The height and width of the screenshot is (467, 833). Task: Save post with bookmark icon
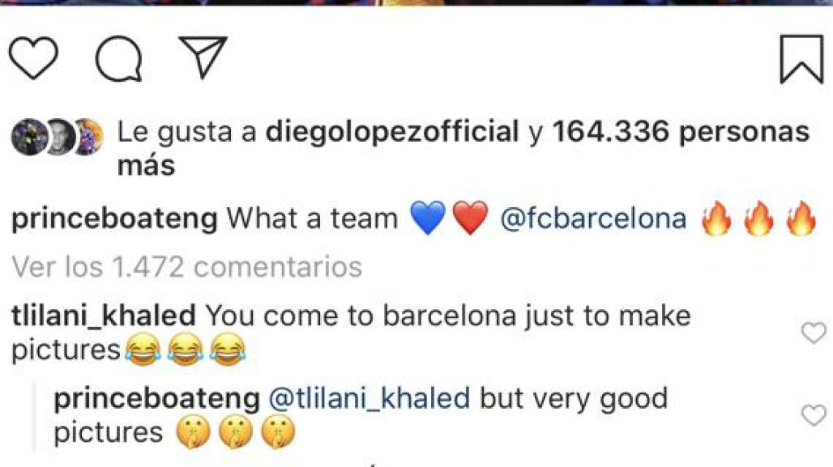[801, 58]
